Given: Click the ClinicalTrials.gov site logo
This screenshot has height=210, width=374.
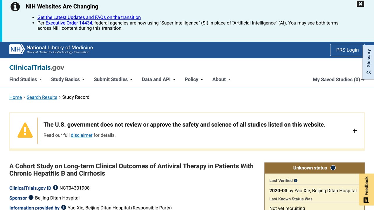Looking at the screenshot, I should (37, 68).
